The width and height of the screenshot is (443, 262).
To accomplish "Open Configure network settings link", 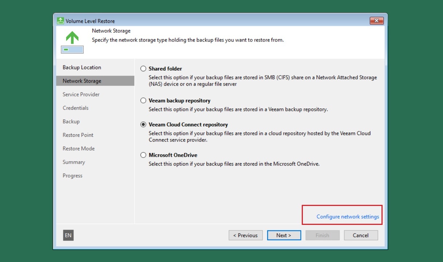I will coord(348,217).
